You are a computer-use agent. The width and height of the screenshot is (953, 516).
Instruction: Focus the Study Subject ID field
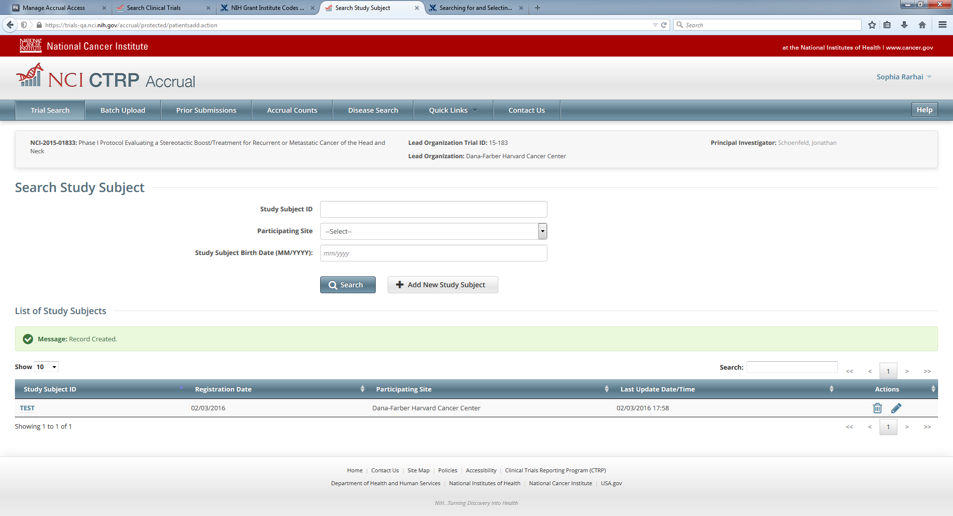pos(433,209)
